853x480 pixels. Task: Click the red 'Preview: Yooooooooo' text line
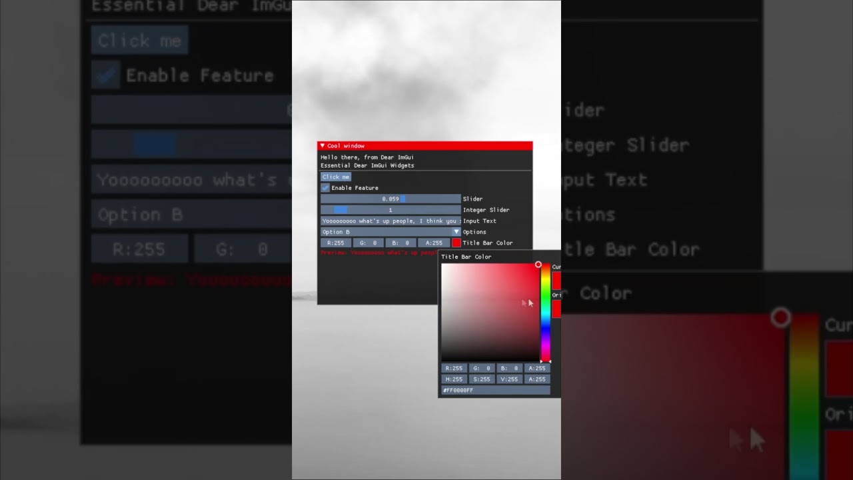pos(379,253)
